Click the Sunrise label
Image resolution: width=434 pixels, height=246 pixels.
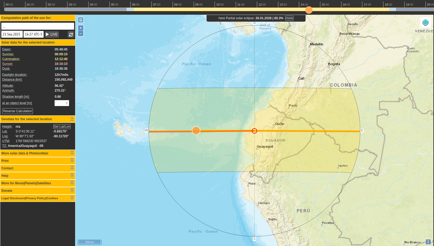(x=8, y=54)
